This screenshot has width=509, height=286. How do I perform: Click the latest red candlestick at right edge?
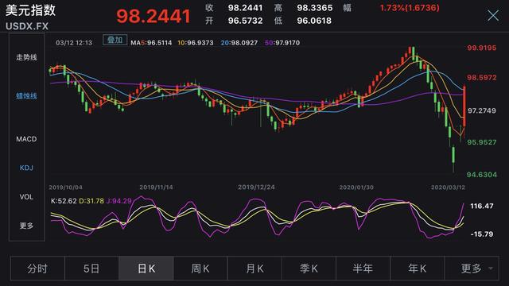[464, 106]
